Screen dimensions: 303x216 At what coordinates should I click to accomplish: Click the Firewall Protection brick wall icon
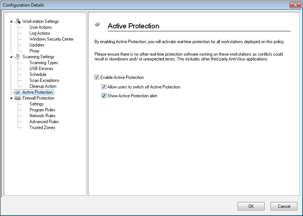coord(18,98)
